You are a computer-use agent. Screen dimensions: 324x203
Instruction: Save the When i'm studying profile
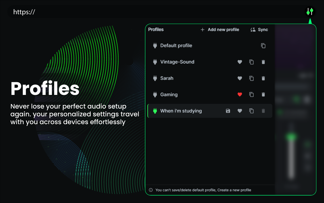[228, 111]
